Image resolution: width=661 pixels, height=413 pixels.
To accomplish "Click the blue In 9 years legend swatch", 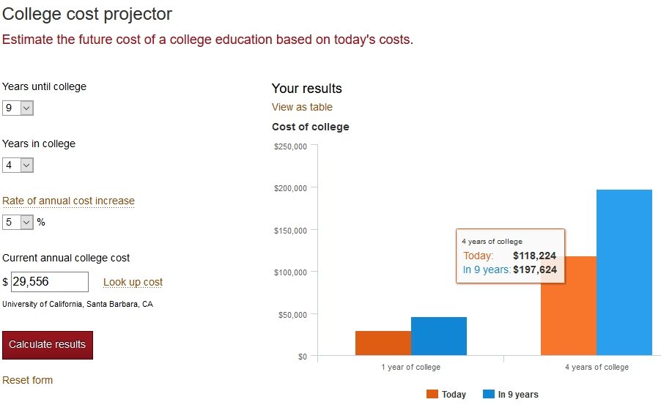I will click(489, 394).
